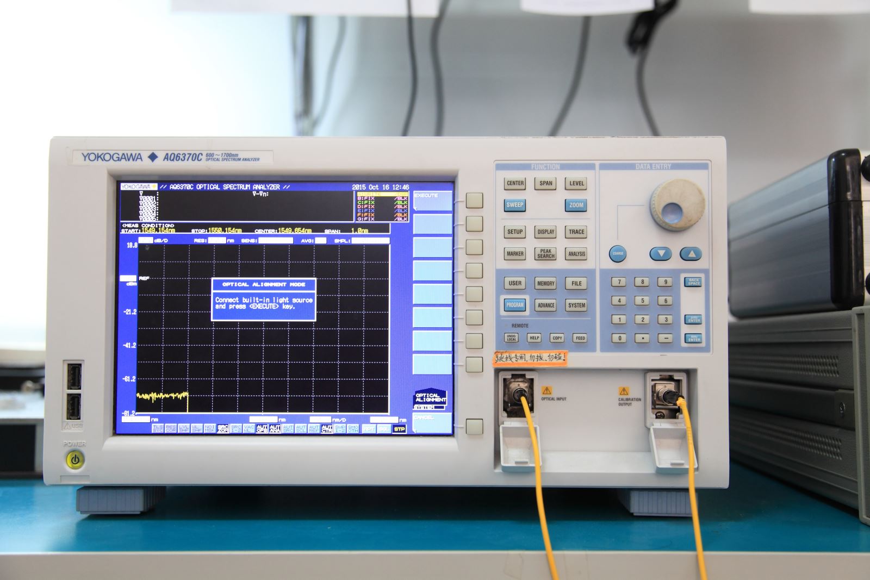
Task: Toggle the round COARSE button
Action: point(618,254)
